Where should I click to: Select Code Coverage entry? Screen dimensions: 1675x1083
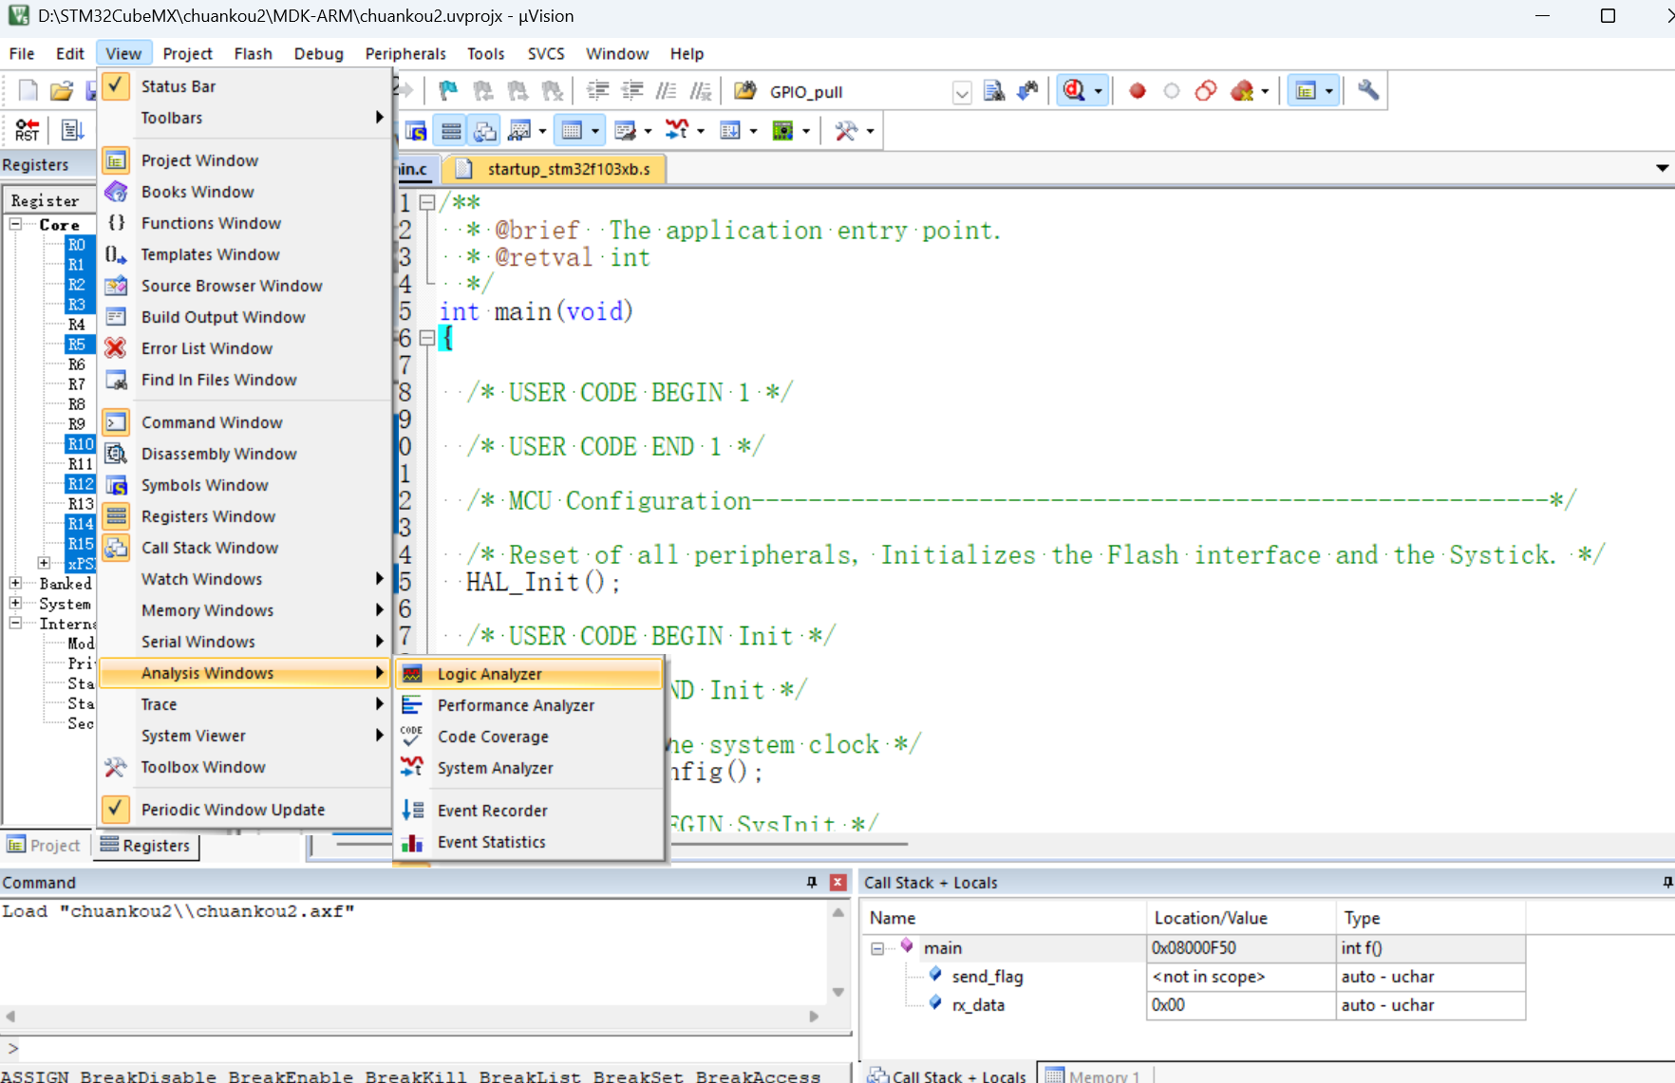[528, 737]
